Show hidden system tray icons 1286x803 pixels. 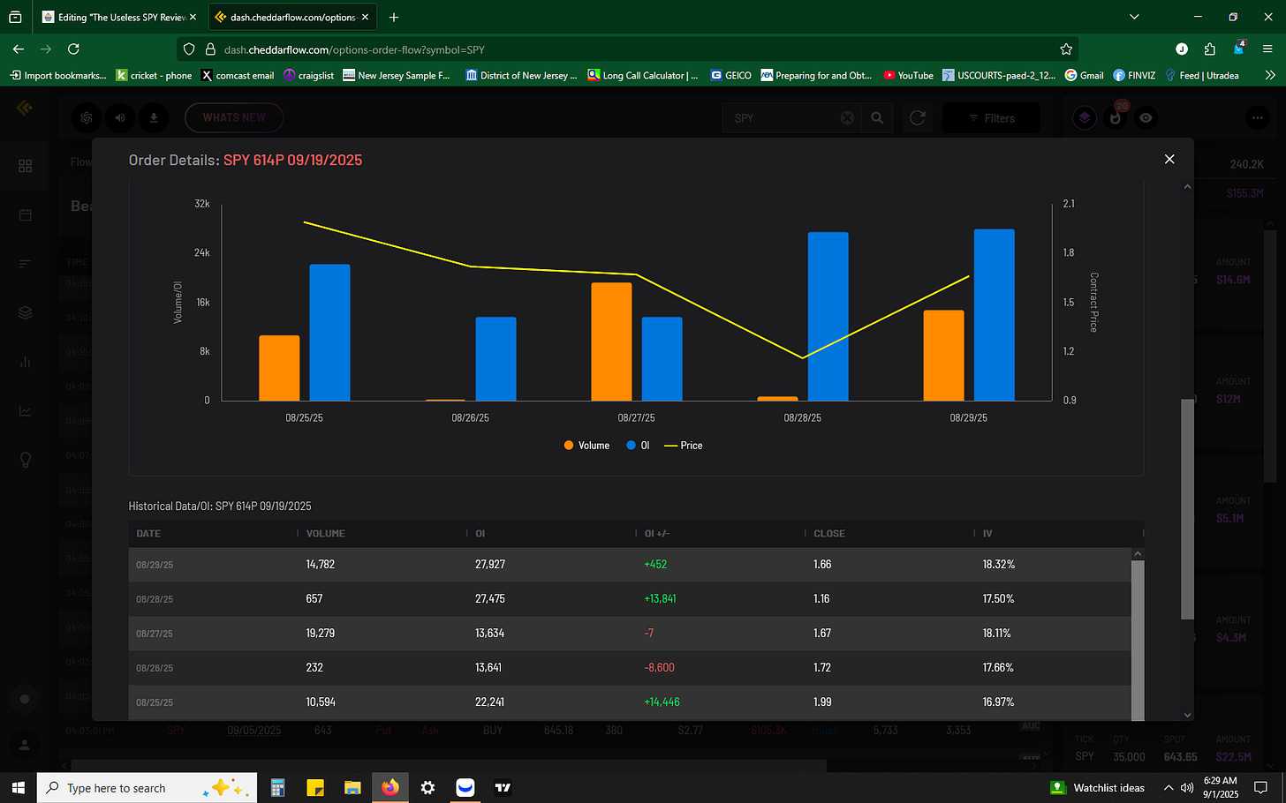point(1169,787)
